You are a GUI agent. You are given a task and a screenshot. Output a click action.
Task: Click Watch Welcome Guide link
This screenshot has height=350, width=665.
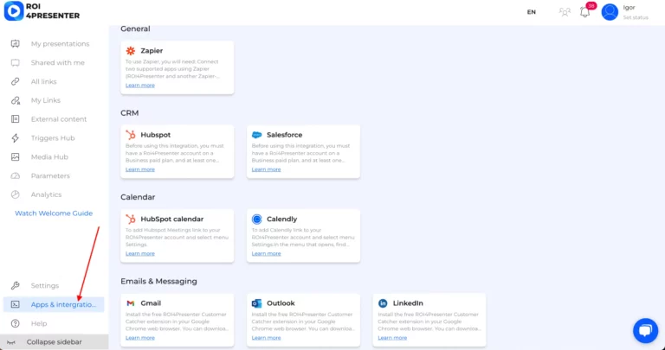point(54,213)
